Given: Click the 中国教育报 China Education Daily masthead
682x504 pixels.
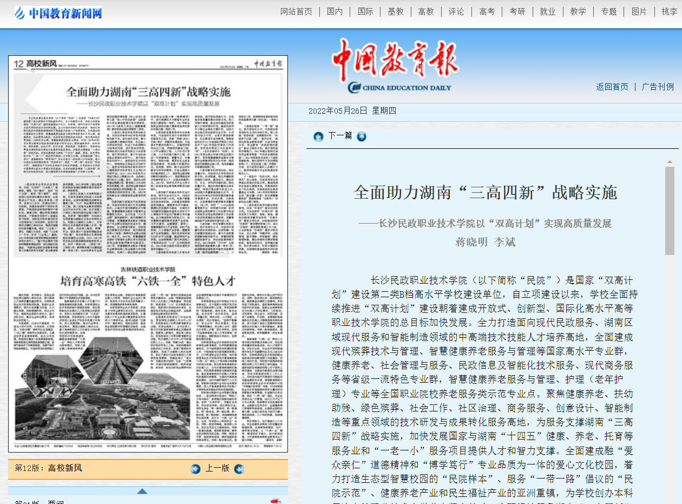Looking at the screenshot, I should tap(395, 66).
